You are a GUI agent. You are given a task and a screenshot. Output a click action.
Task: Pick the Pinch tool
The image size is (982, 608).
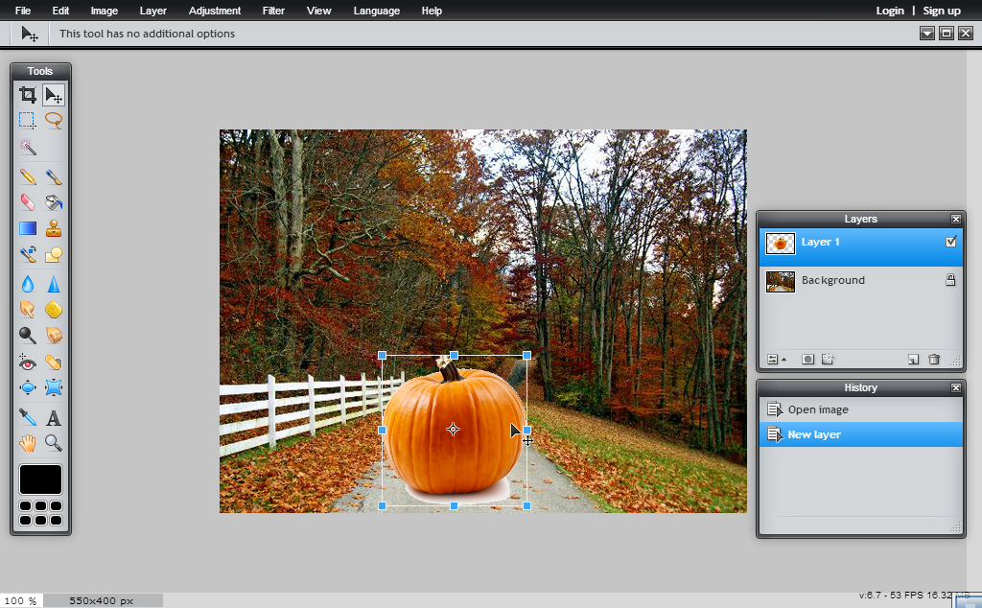54,387
